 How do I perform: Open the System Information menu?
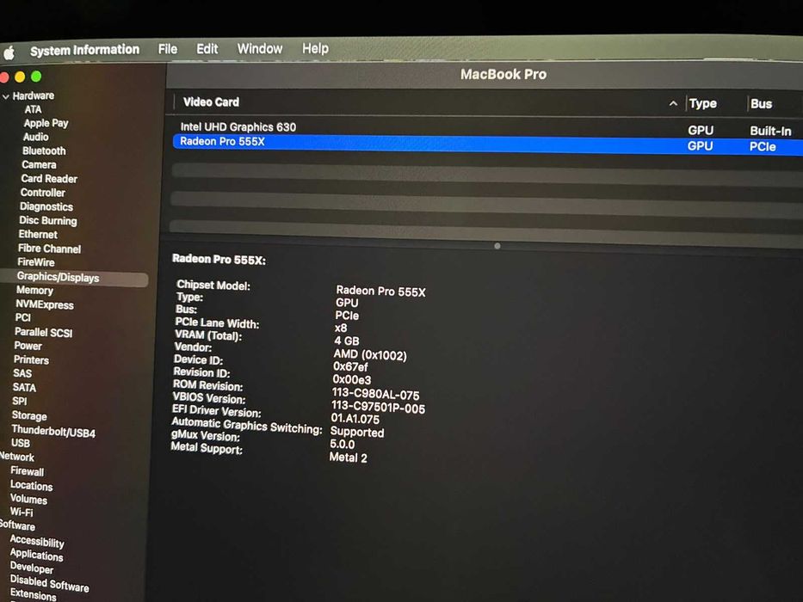click(x=84, y=50)
